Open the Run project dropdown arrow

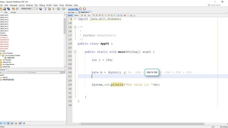tap(56, 9)
